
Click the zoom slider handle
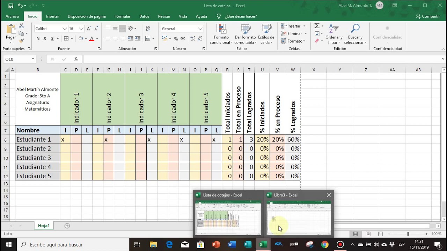tap(408, 234)
